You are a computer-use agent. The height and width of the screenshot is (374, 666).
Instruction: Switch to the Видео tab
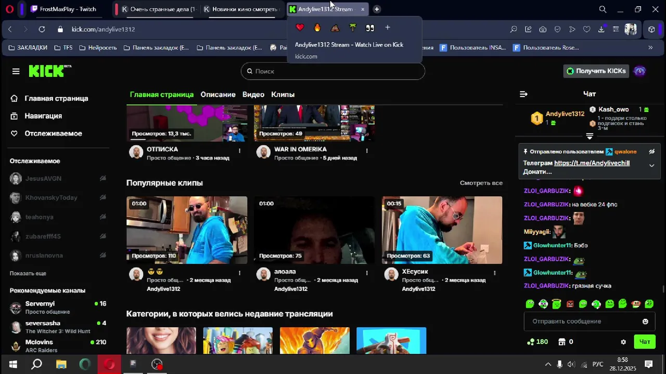point(253,95)
